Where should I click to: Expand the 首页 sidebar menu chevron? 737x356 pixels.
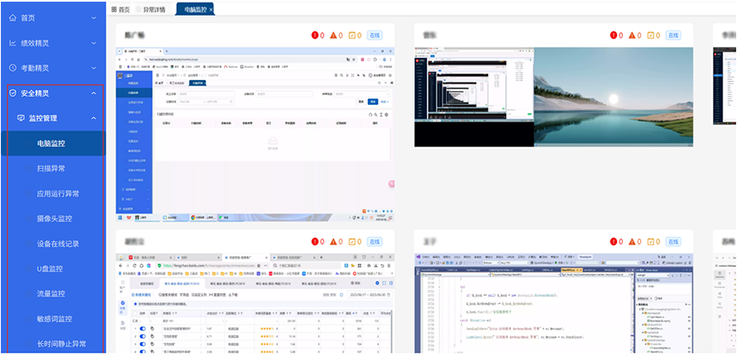(93, 17)
